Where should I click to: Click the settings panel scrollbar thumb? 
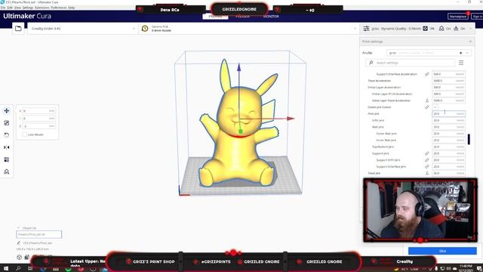(x=469, y=139)
